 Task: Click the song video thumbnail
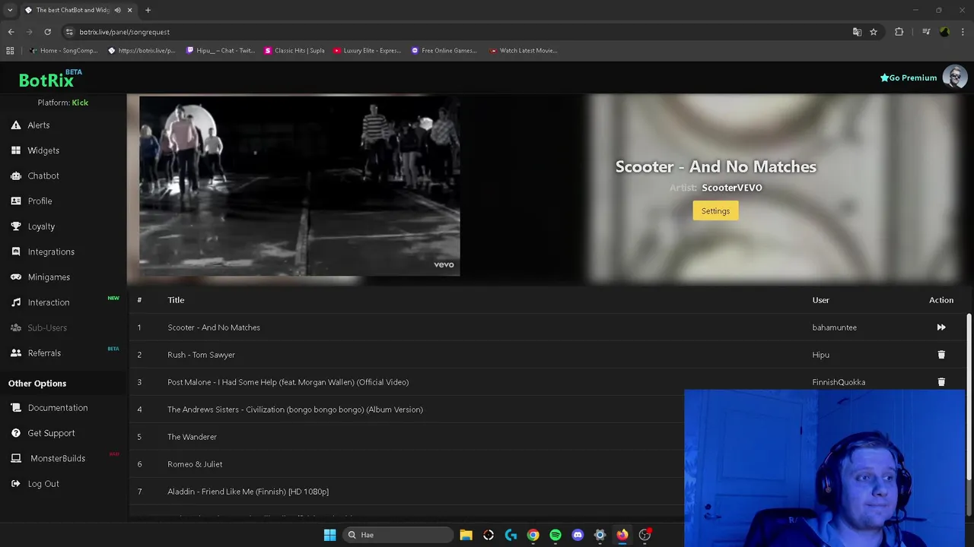(x=299, y=186)
